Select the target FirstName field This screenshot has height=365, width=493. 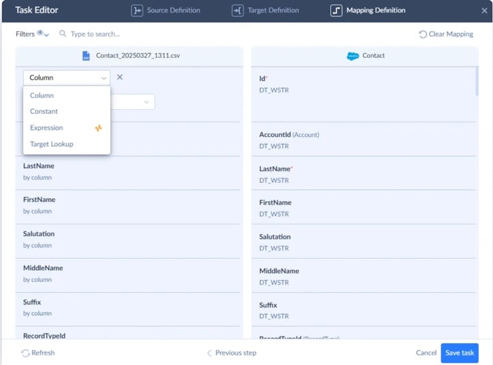[x=363, y=207]
